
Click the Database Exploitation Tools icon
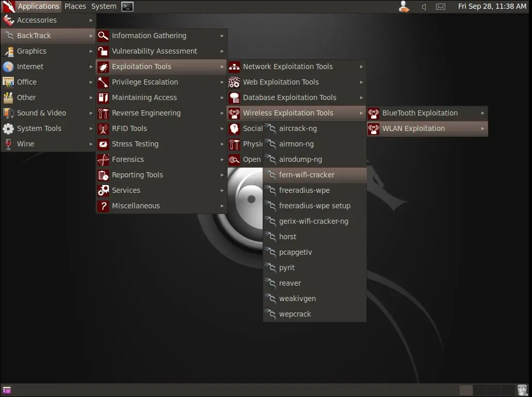click(234, 97)
